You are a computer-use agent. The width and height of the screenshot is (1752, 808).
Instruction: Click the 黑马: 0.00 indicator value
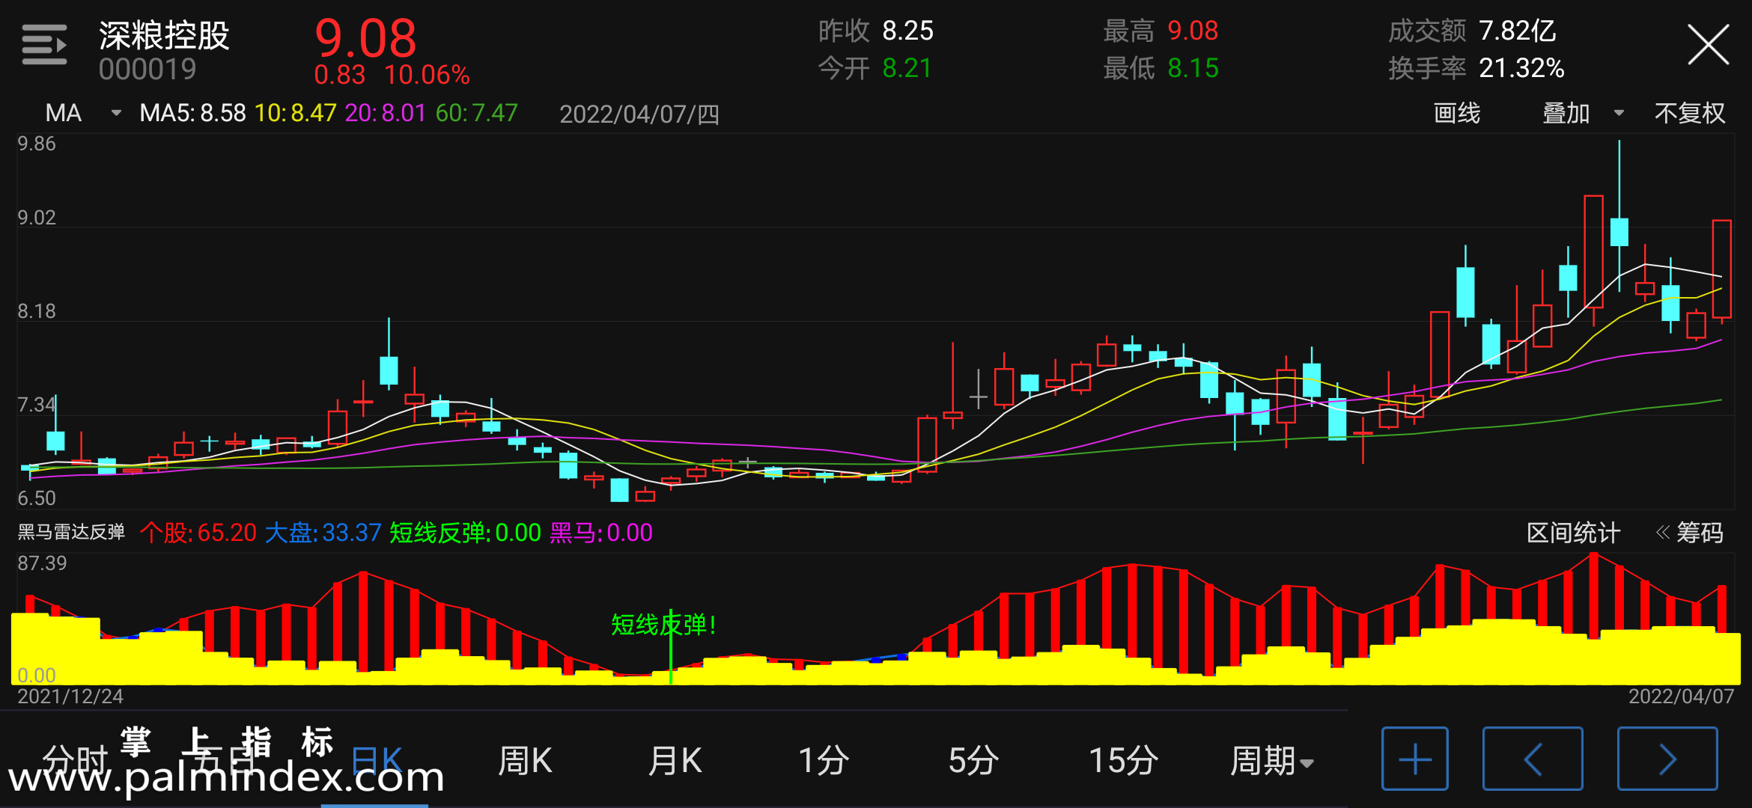tap(601, 533)
